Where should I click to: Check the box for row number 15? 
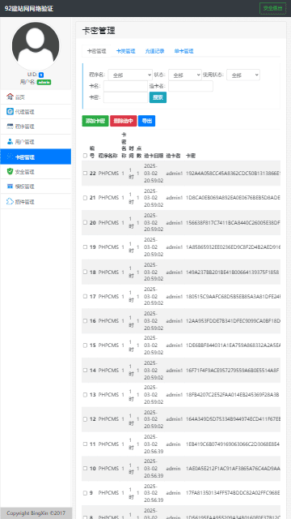click(85, 345)
